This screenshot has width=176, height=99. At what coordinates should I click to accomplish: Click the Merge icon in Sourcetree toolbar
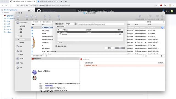50,16
